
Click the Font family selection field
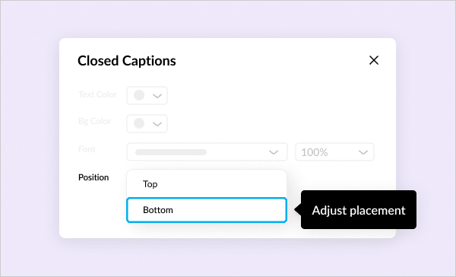click(x=207, y=151)
